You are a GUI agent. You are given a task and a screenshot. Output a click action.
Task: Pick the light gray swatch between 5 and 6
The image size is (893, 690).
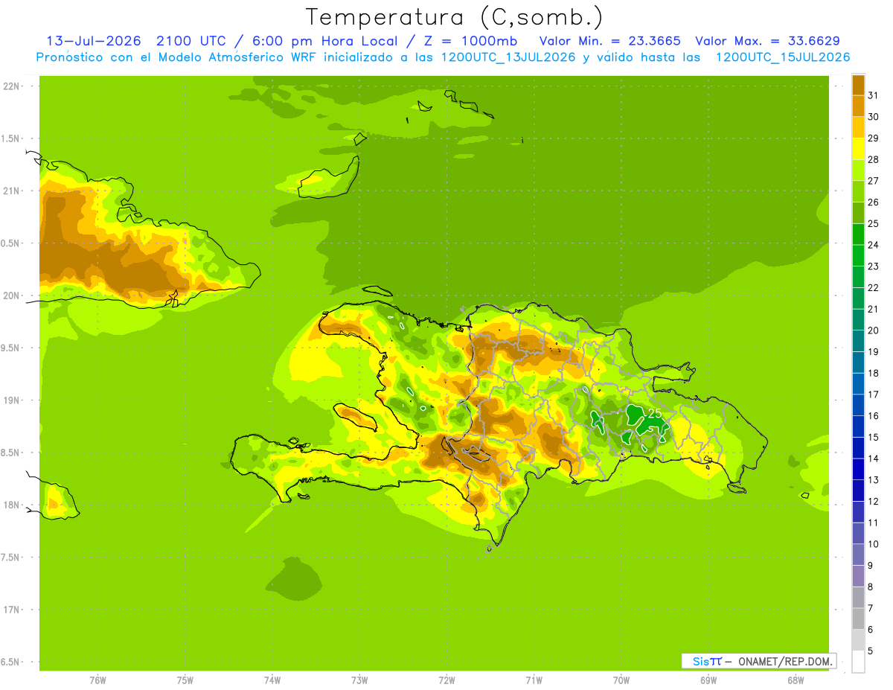(x=858, y=640)
